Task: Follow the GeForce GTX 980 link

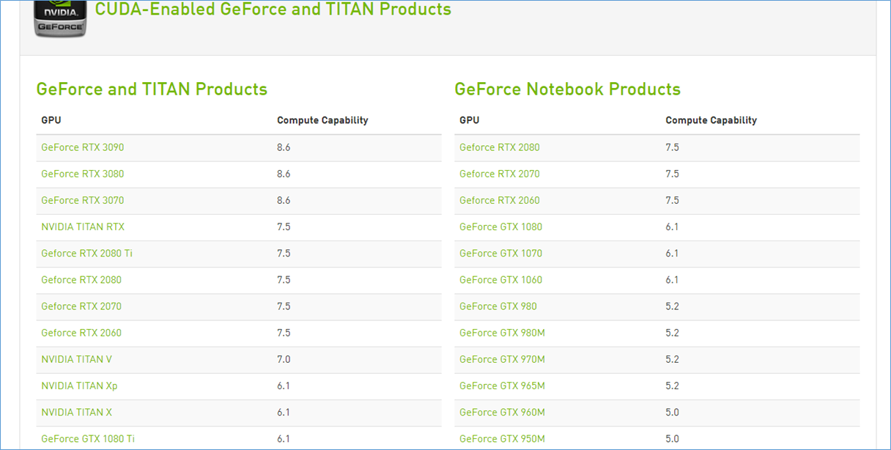Action: click(498, 306)
